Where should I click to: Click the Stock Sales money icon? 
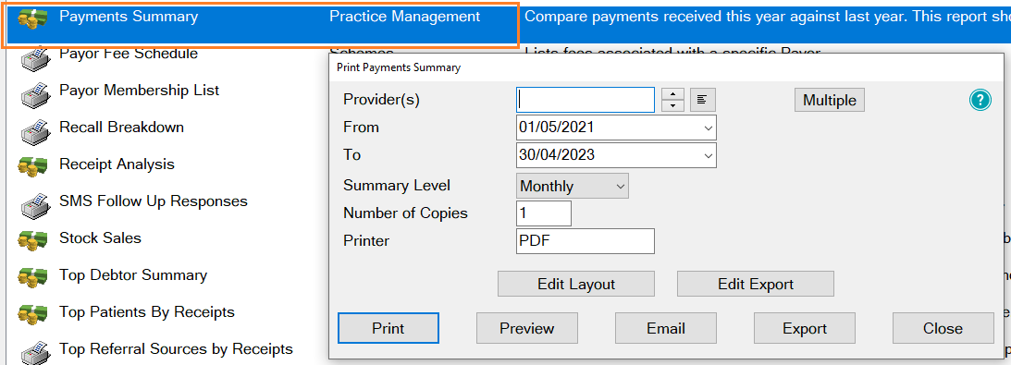[32, 240]
